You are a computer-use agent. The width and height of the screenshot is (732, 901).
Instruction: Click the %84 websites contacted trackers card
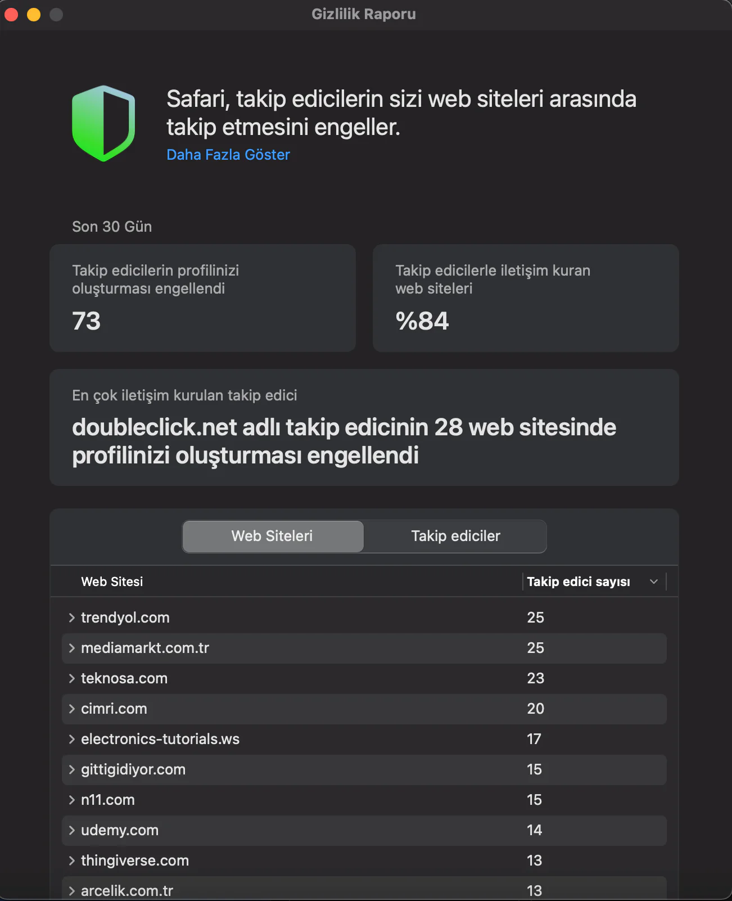pyautogui.click(x=526, y=298)
